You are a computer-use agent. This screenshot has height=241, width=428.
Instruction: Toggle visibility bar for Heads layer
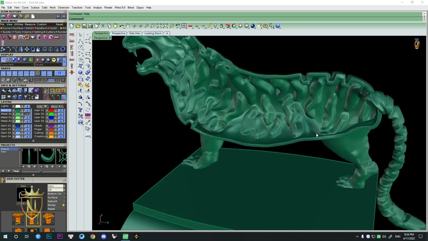pos(61,126)
